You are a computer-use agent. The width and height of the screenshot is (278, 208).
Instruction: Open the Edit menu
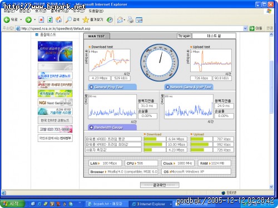pos(24,11)
